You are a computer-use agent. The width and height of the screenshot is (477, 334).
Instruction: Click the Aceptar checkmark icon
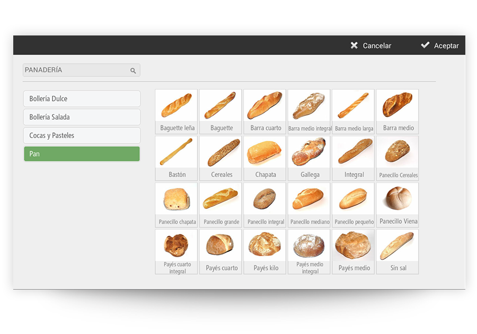click(x=425, y=45)
